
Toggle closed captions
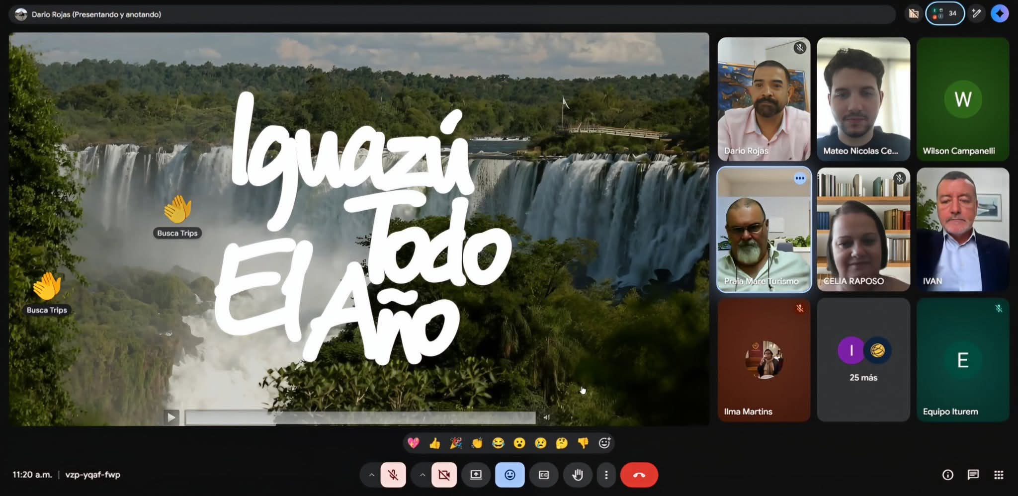544,475
